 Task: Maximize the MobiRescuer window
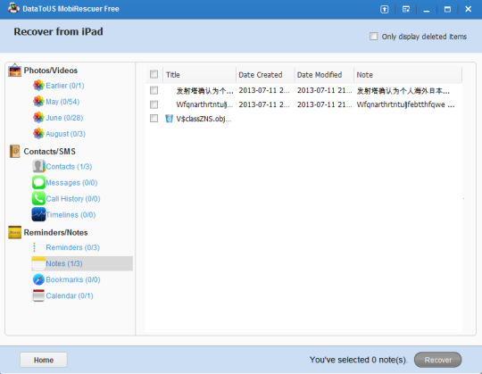coord(447,9)
